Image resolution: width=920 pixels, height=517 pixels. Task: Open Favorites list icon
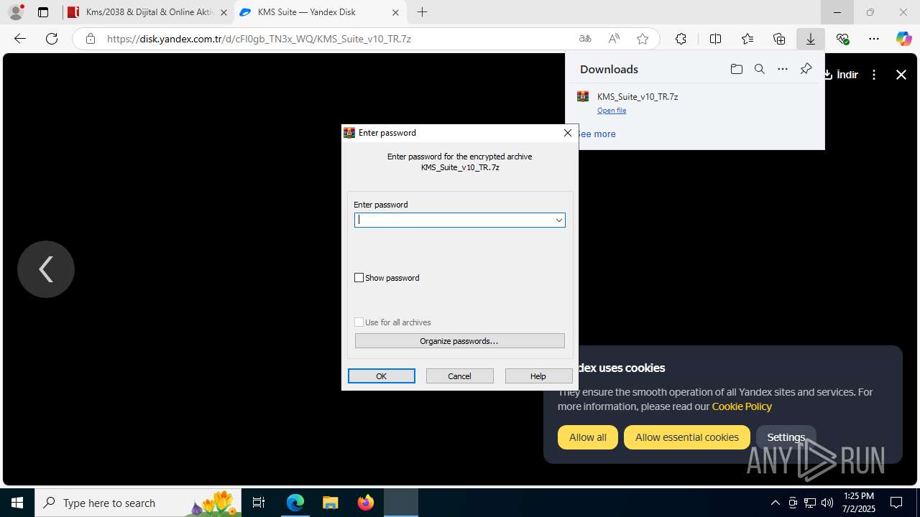pos(747,39)
